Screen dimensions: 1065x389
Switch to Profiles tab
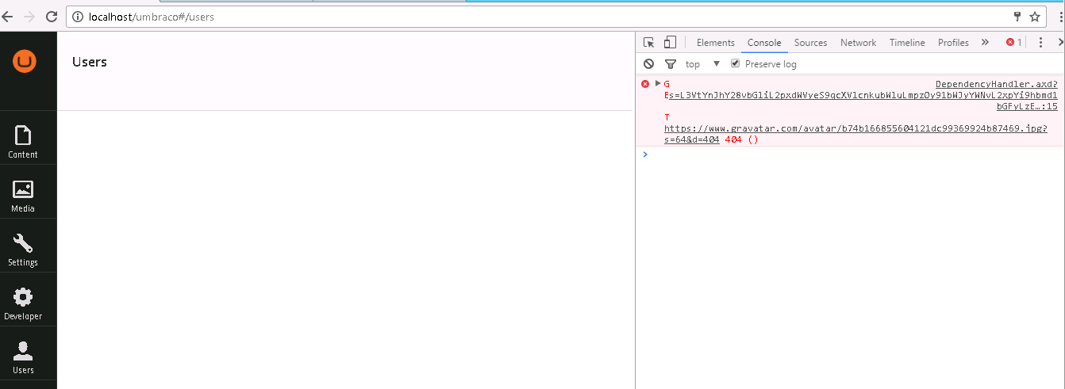click(x=953, y=43)
